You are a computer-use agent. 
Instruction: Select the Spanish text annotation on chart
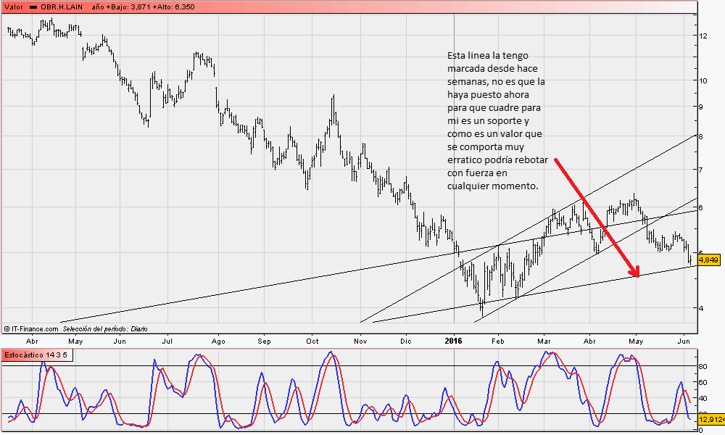coord(497,120)
